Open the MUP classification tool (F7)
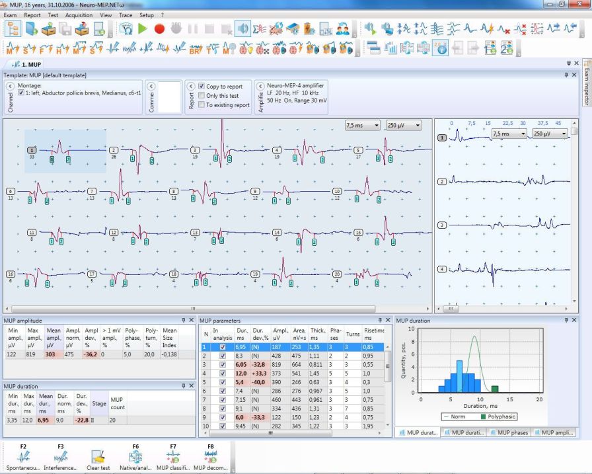The width and height of the screenshot is (592, 474). pos(173,455)
